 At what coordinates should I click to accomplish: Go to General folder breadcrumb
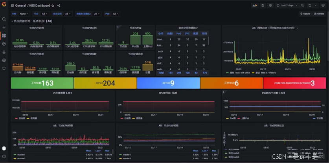20,5
